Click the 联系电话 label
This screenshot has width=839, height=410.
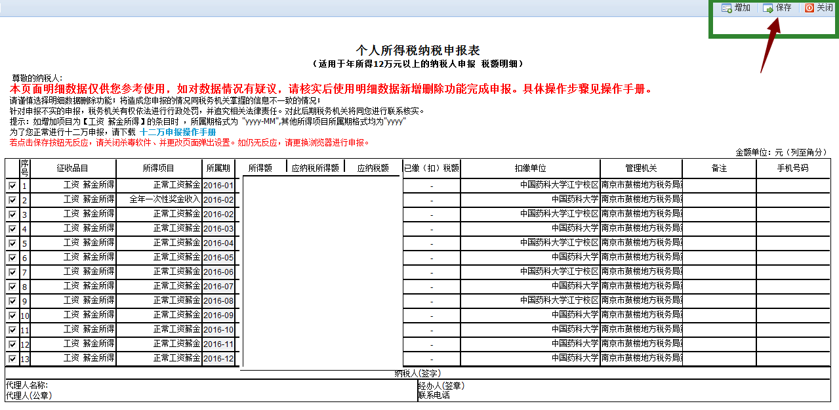coord(434,396)
